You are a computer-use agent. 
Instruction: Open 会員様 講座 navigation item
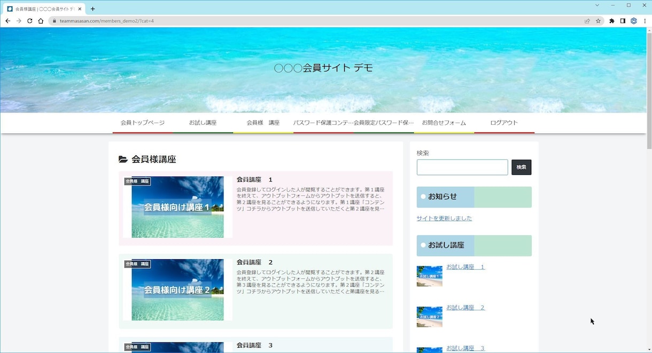click(x=263, y=123)
